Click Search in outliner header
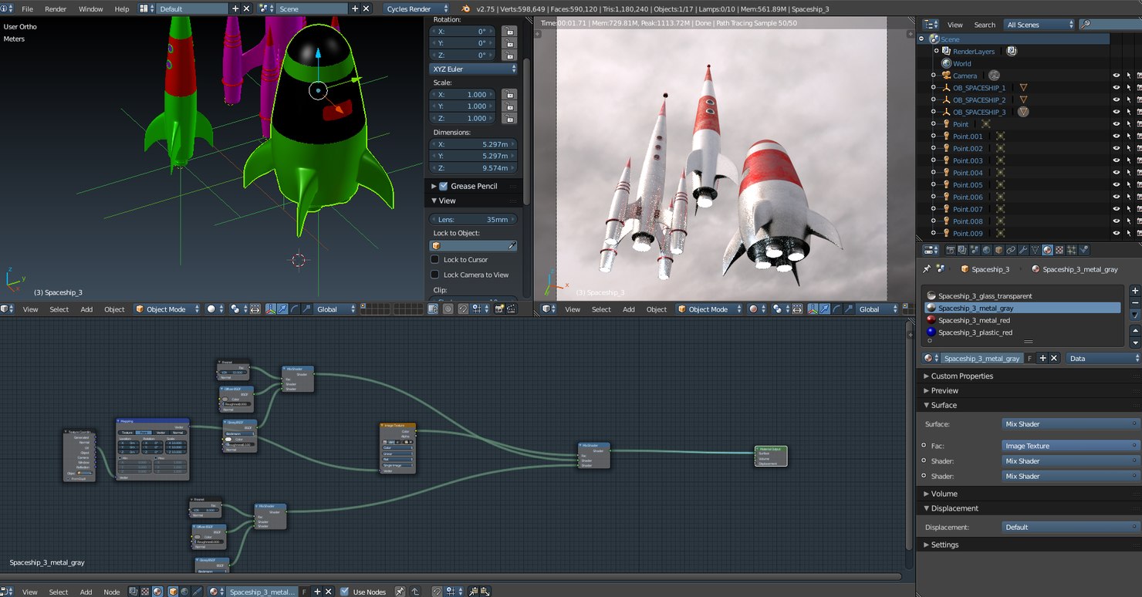 coord(985,25)
